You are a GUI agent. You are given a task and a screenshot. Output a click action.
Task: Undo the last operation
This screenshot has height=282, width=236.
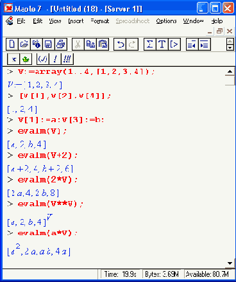click(120, 44)
